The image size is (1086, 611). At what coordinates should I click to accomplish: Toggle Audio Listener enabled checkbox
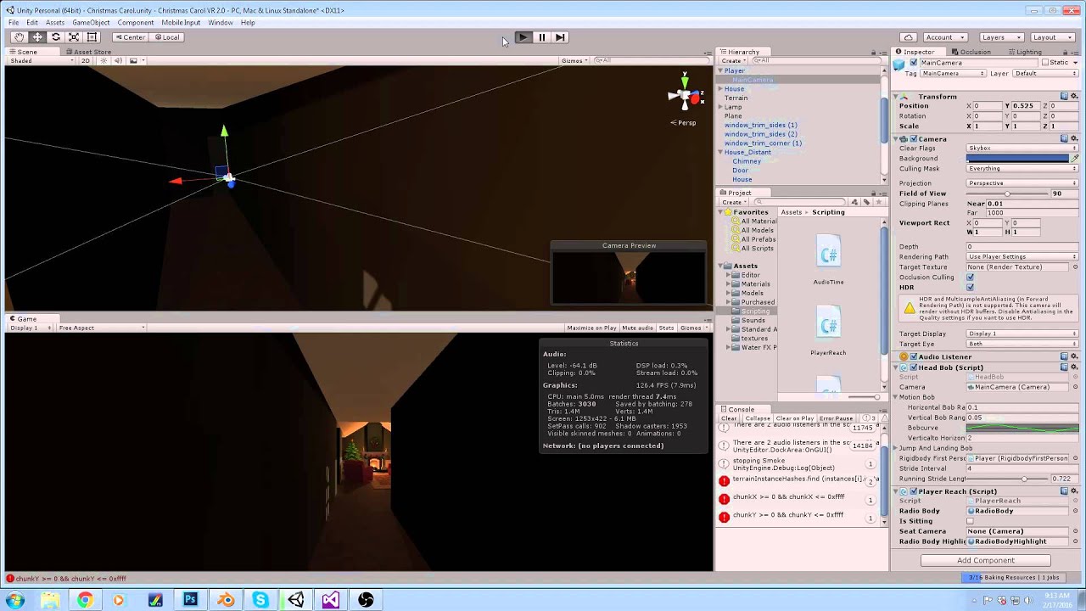pos(914,356)
